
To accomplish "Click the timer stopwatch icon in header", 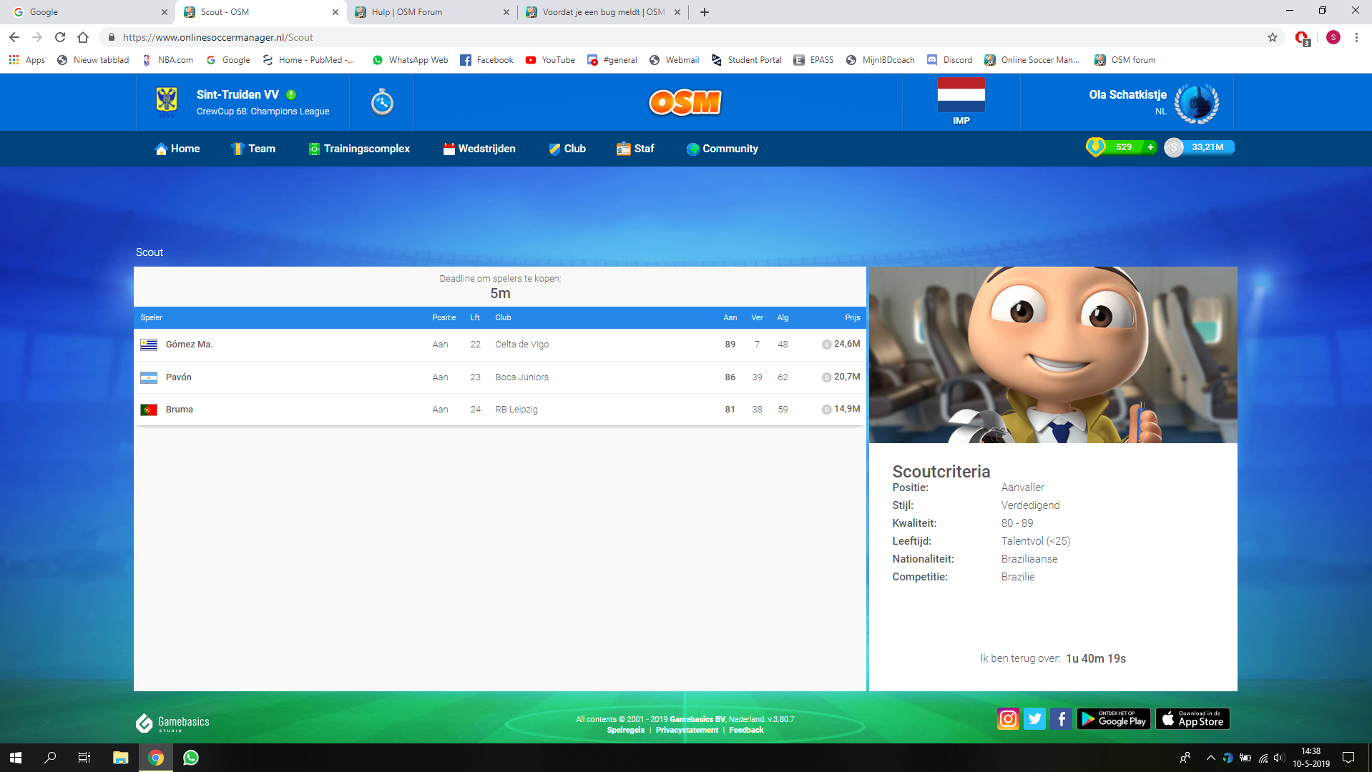I will (382, 102).
